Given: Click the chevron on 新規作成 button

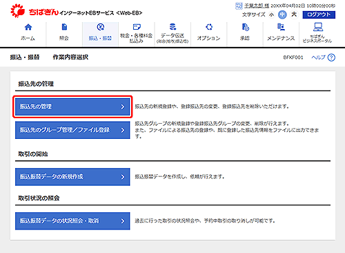Looking at the screenshot, I should tap(123, 177).
